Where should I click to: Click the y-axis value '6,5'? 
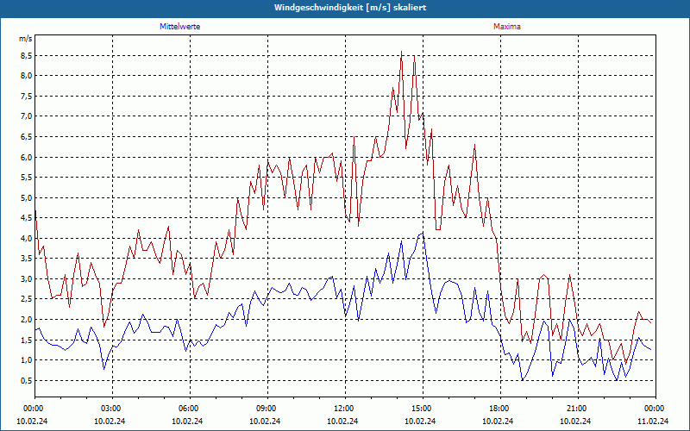point(27,137)
